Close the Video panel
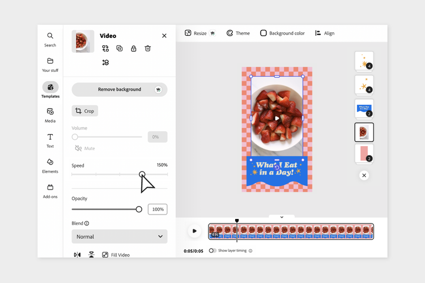 [164, 36]
